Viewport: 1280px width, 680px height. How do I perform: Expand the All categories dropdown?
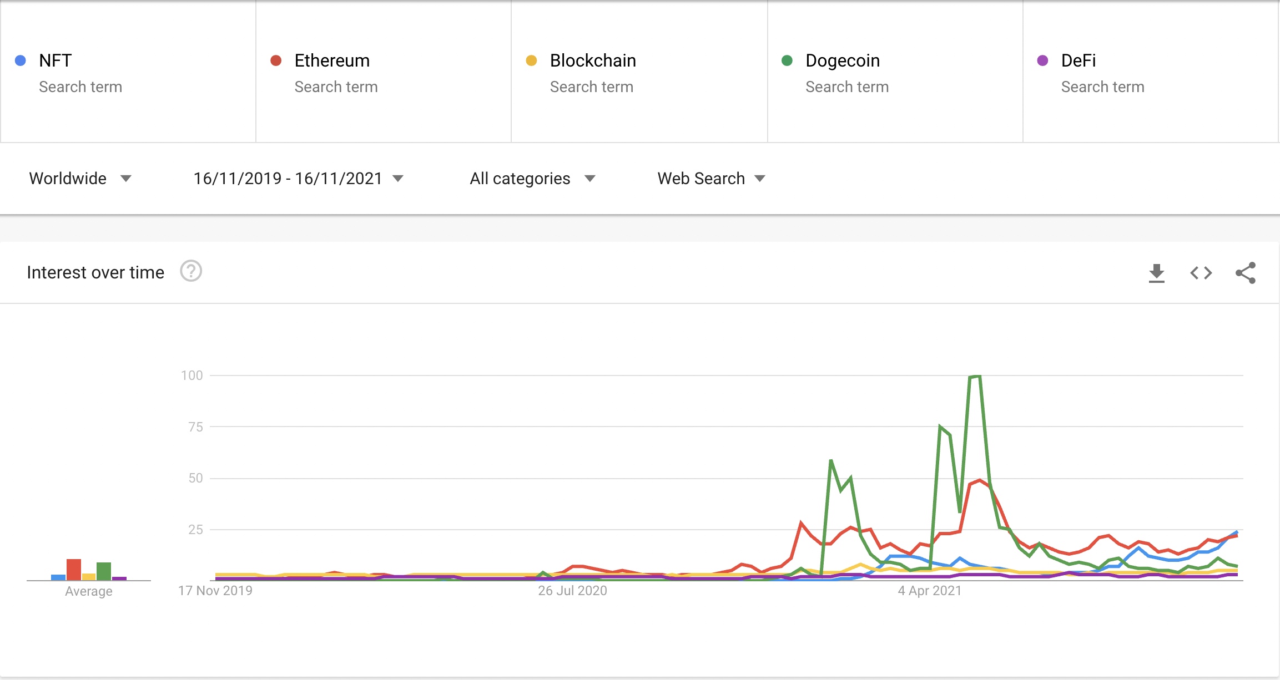532,179
